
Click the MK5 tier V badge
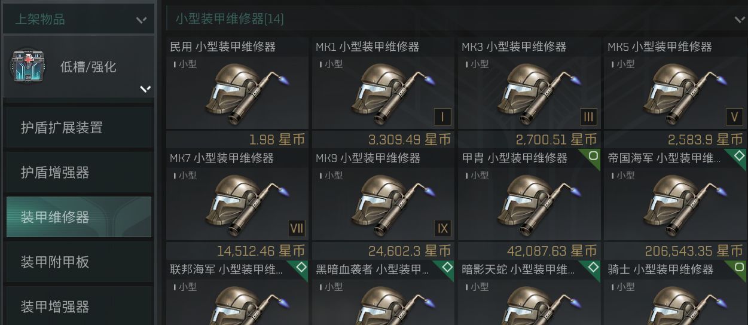pos(735,116)
